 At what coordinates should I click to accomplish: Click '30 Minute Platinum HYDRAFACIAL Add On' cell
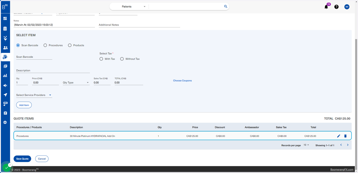coord(92,136)
